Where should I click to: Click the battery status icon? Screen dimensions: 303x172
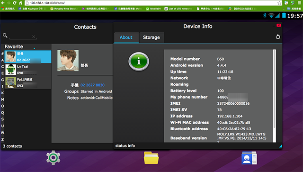tap(284, 15)
